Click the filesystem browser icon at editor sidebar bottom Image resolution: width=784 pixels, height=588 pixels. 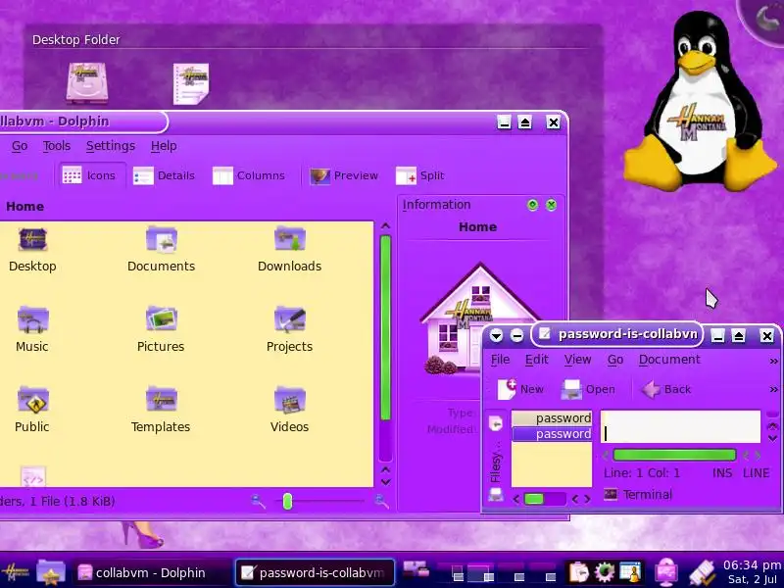click(496, 495)
